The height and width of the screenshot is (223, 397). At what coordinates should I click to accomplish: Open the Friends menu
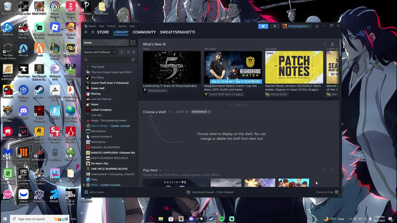[x=111, y=26]
